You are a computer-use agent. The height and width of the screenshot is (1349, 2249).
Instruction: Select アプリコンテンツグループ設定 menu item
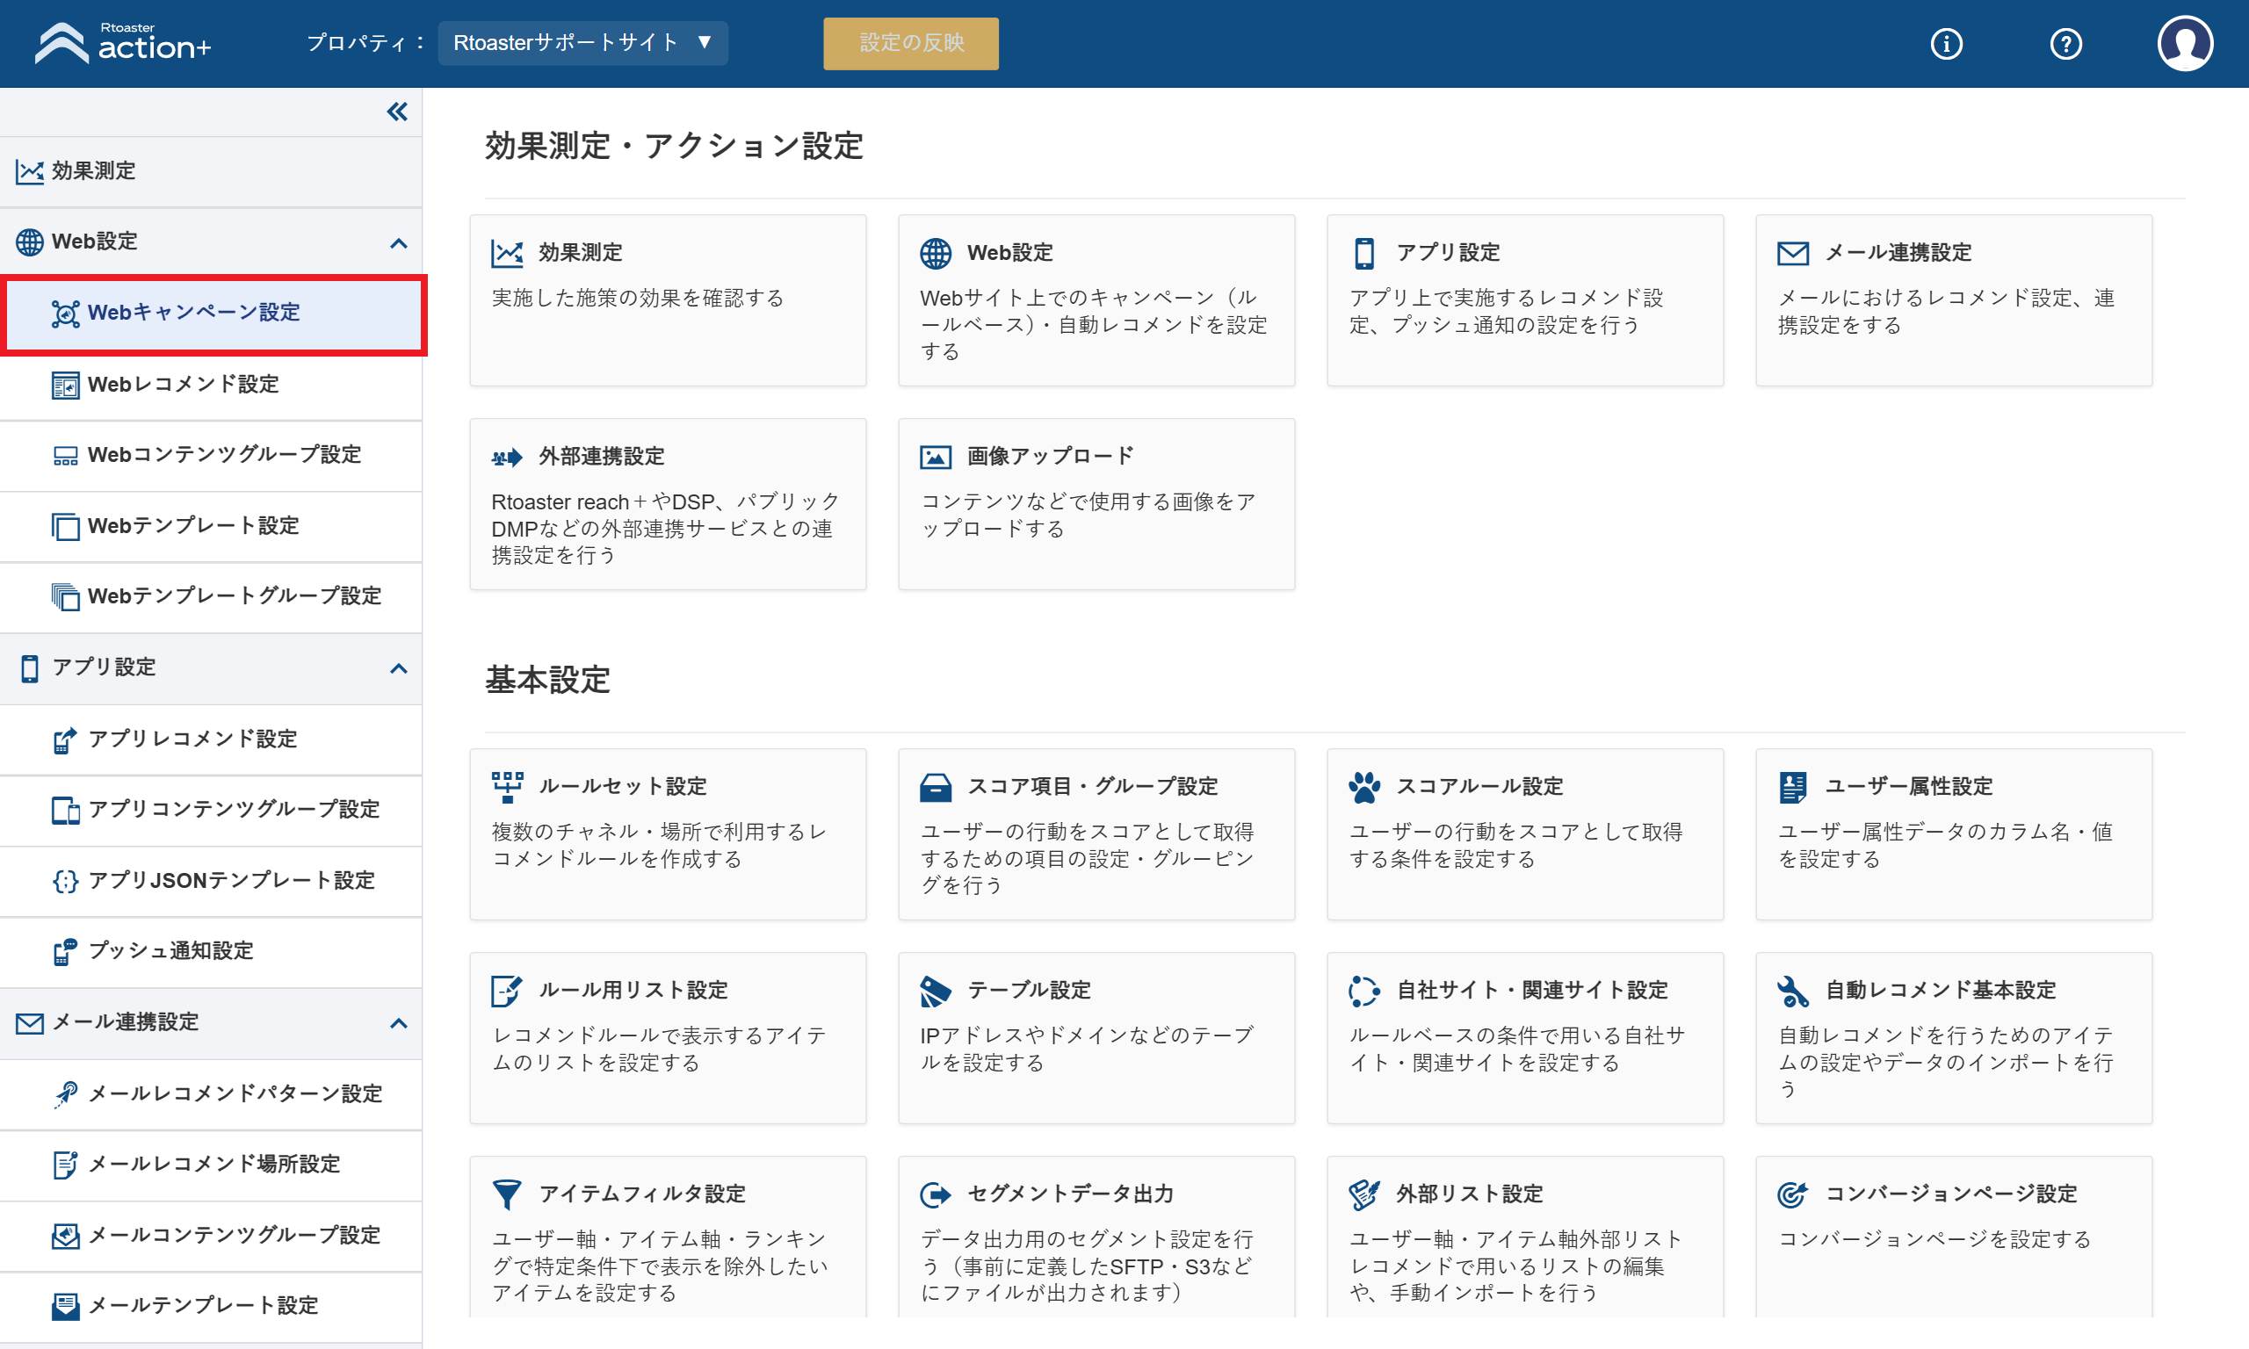coord(211,810)
